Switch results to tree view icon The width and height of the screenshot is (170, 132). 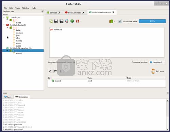(x=50, y=71)
